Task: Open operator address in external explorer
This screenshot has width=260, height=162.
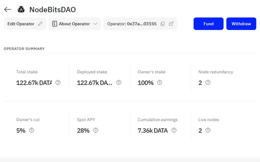Action: (171, 24)
